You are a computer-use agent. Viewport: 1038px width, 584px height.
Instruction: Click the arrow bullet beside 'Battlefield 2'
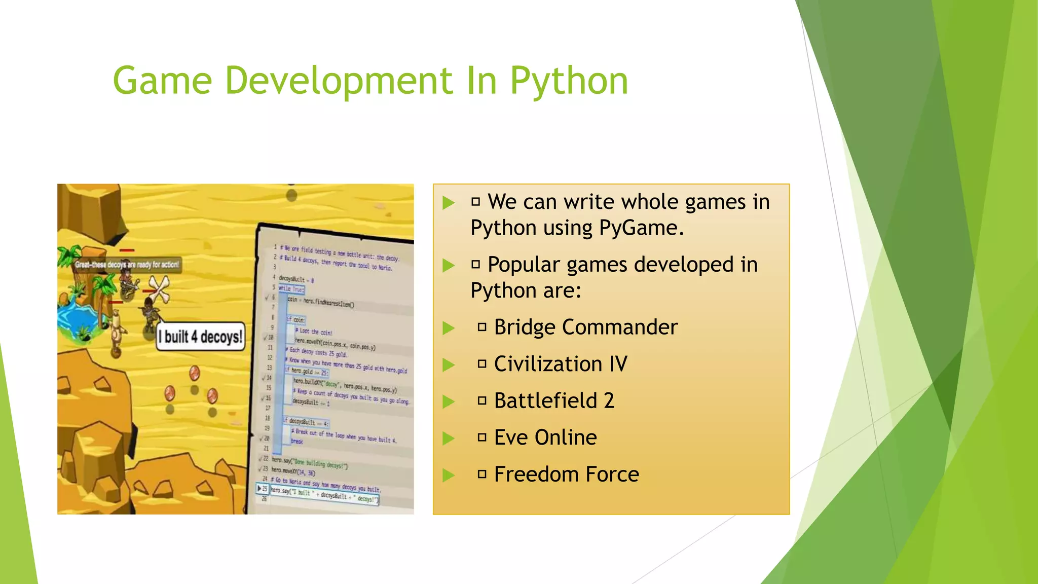pyautogui.click(x=449, y=402)
